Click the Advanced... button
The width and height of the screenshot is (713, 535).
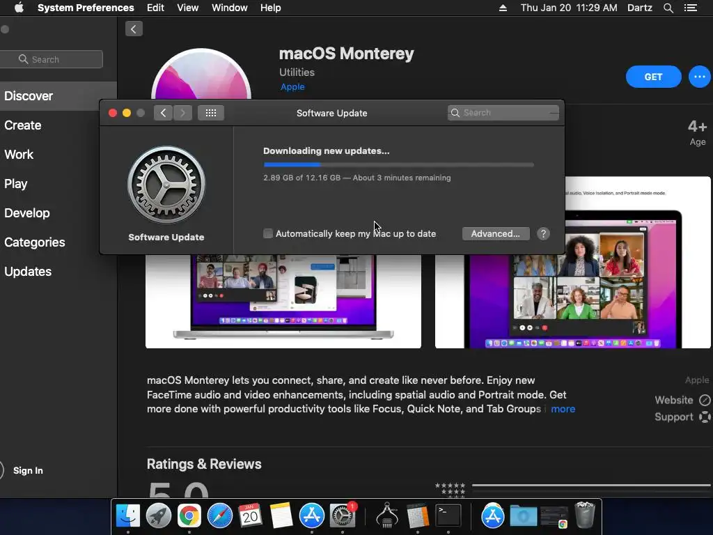[x=496, y=234]
